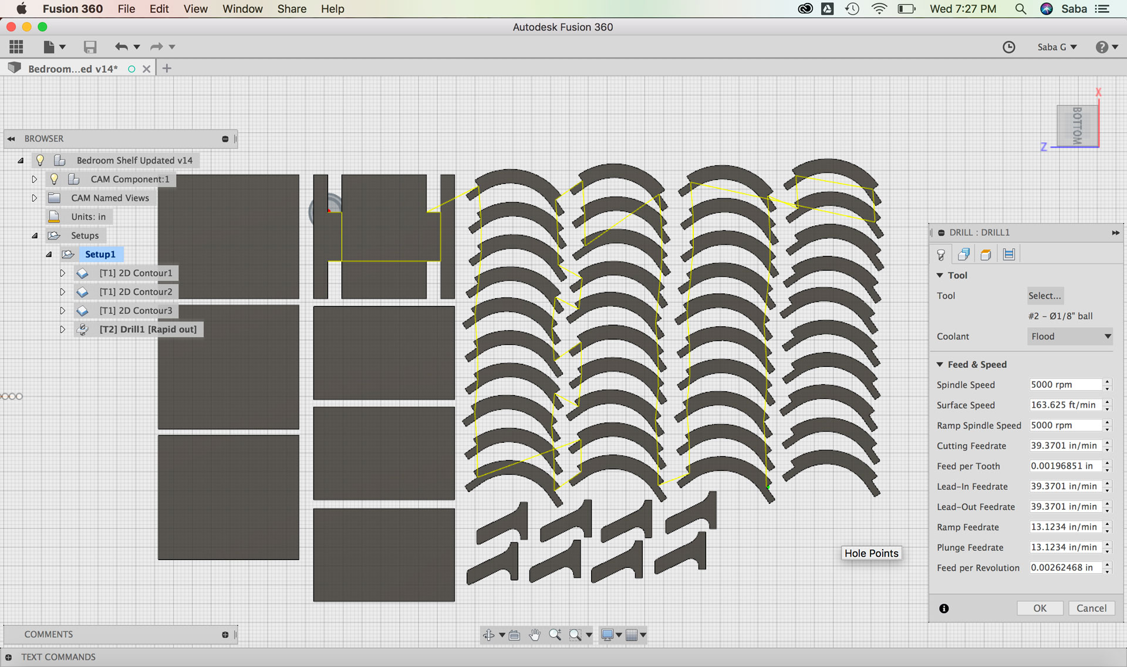Select the Pan hand tool
The image size is (1127, 667).
tap(534, 635)
